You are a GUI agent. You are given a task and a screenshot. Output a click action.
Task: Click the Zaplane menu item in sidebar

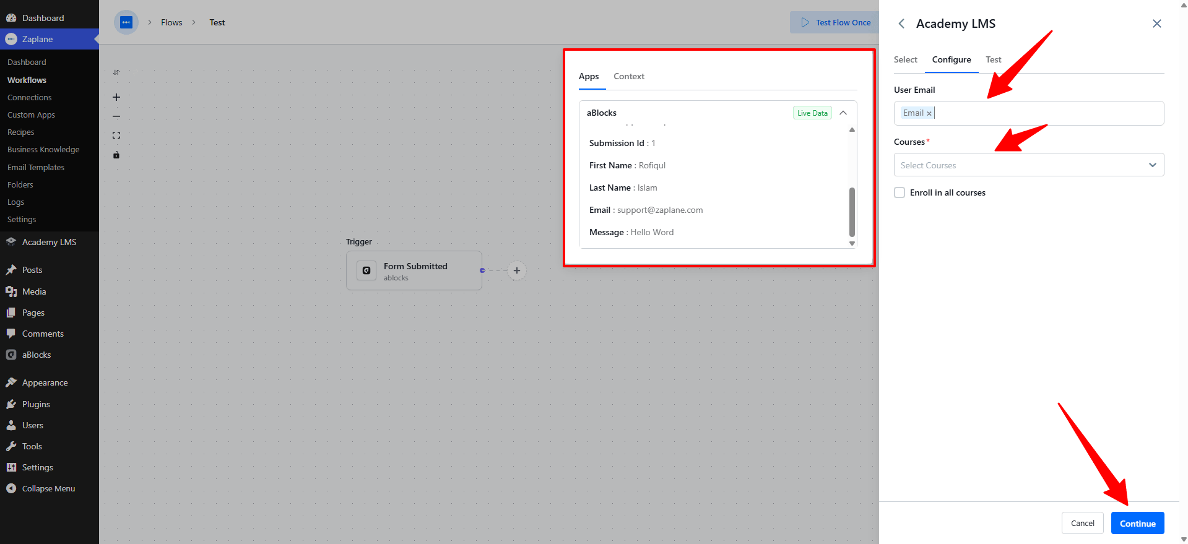pos(50,39)
